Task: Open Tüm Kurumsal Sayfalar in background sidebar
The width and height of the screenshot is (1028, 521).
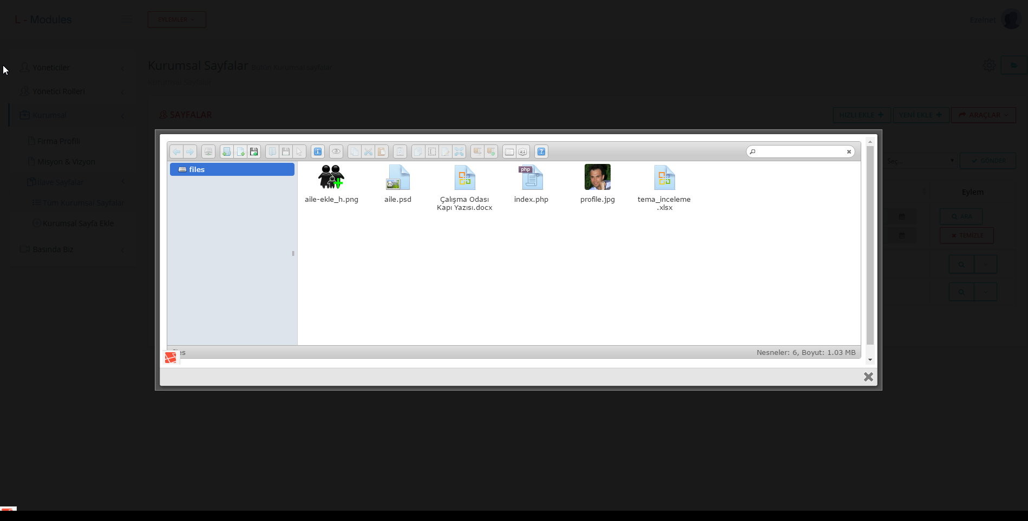Action: [x=78, y=203]
